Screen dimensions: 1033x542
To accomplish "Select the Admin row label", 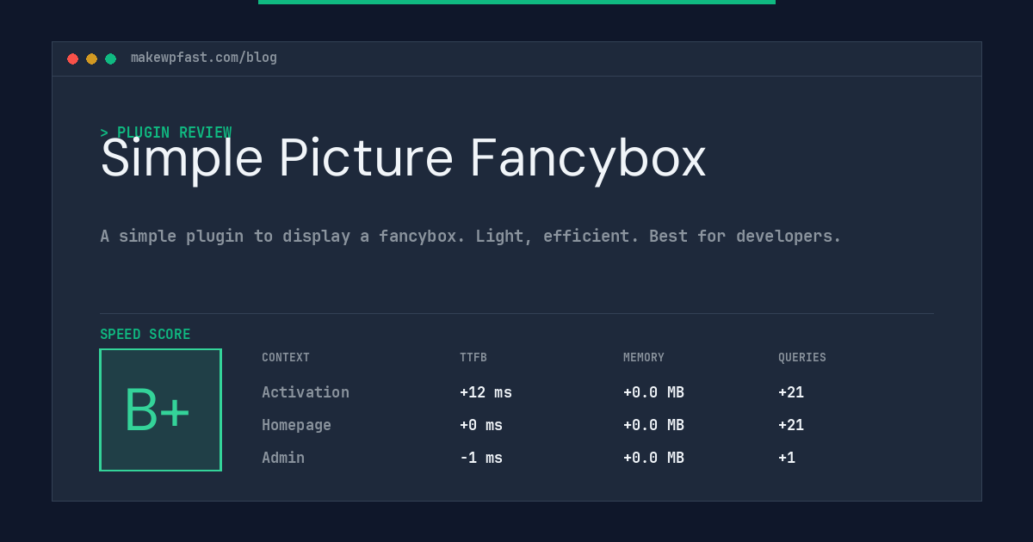I will pos(283,458).
